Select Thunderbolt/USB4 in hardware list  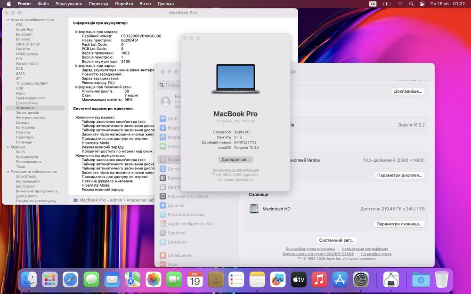click(x=32, y=83)
